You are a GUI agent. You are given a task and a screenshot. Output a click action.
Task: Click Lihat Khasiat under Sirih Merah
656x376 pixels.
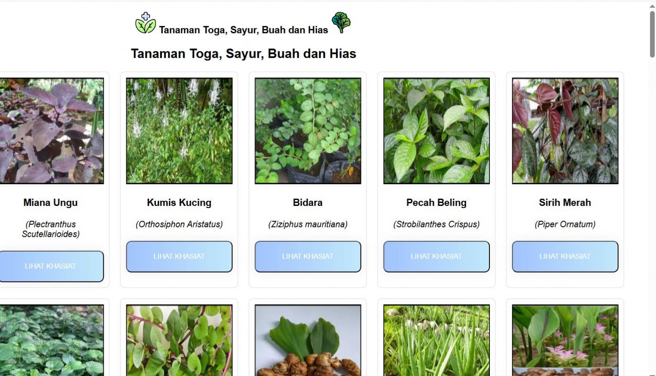coord(565,256)
